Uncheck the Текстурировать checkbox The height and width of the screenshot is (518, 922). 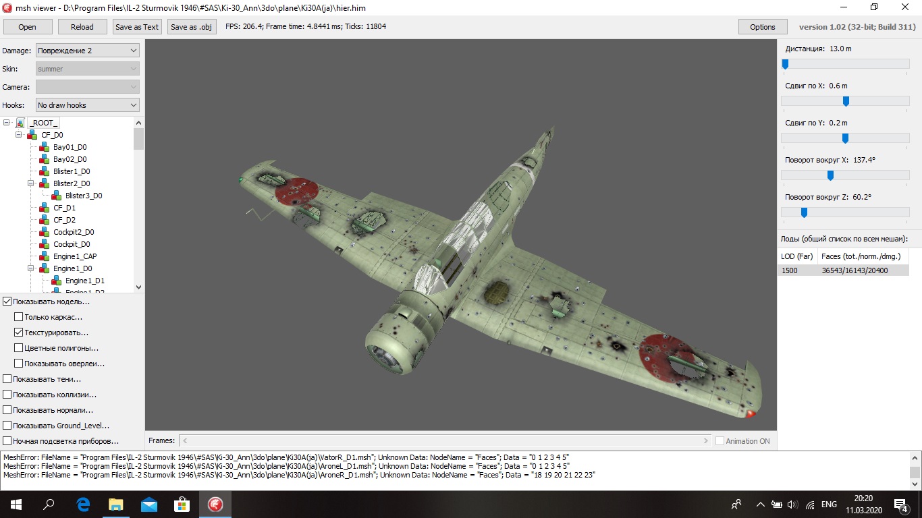point(19,333)
